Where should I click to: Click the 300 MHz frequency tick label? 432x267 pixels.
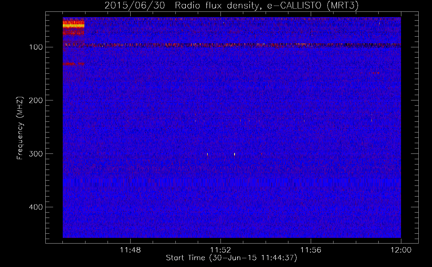tap(36, 154)
